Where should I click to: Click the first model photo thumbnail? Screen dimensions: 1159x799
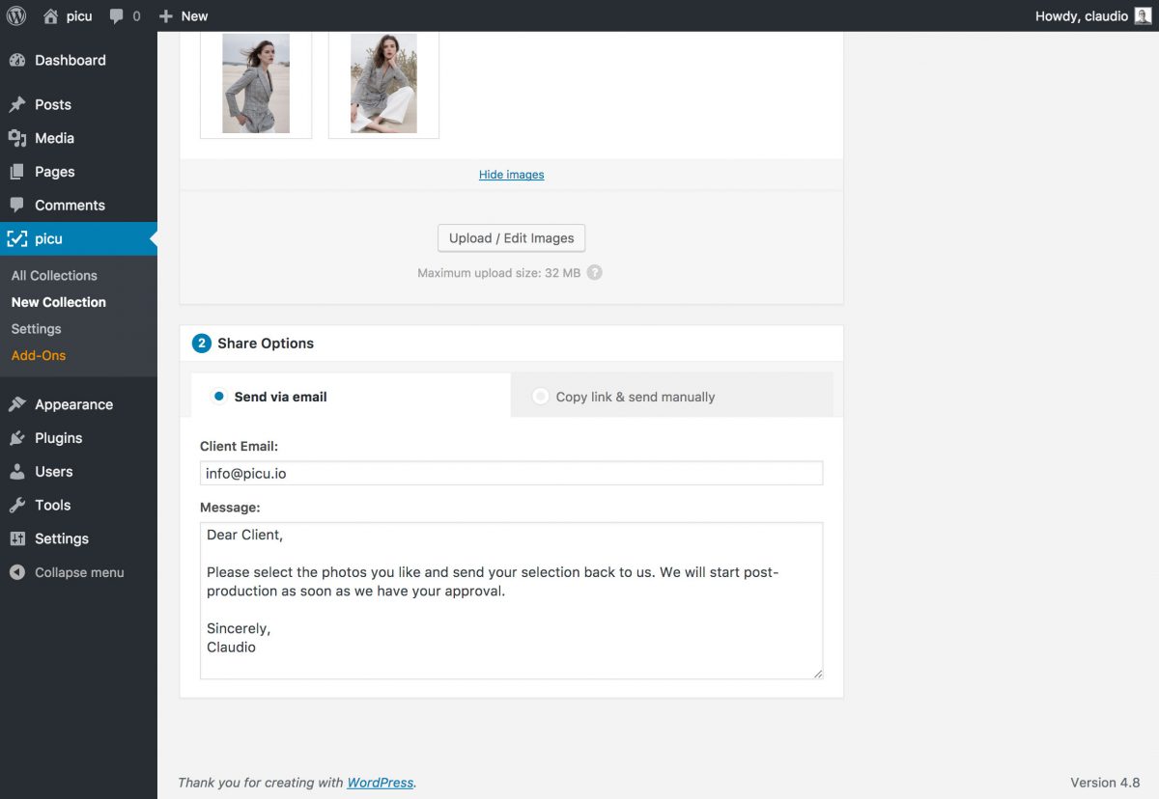[256, 84]
